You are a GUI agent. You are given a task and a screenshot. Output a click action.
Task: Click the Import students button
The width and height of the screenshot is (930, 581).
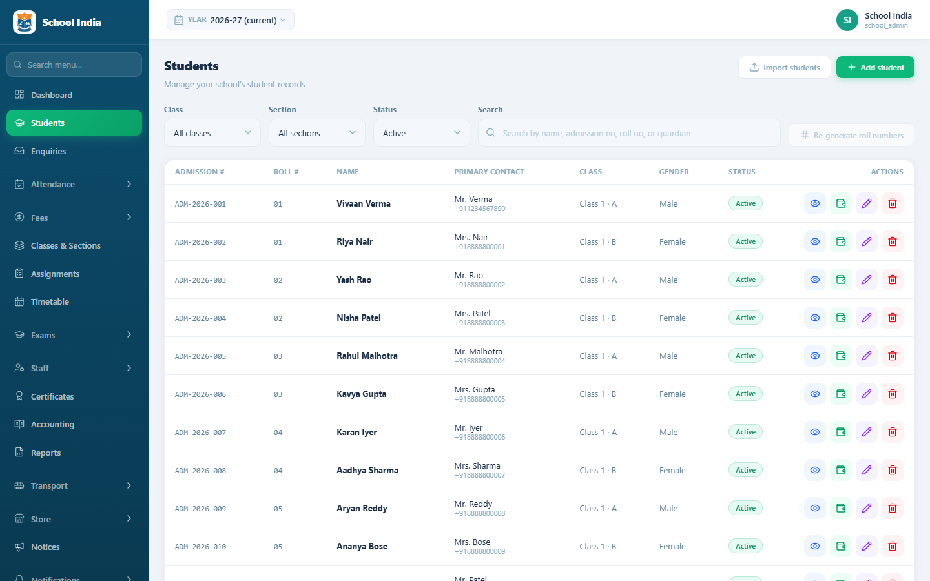785,67
